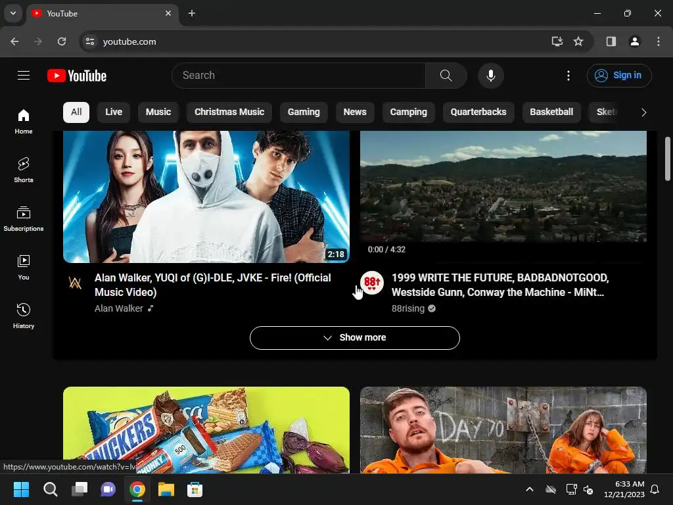The width and height of the screenshot is (673, 505).
Task: Select the Basketball filter chip
Action: point(551,112)
